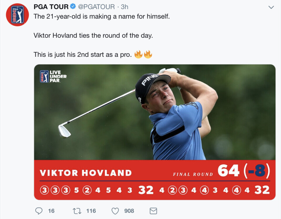Click the front nine 32 total
Screen dimensions: 281x219
146,190
